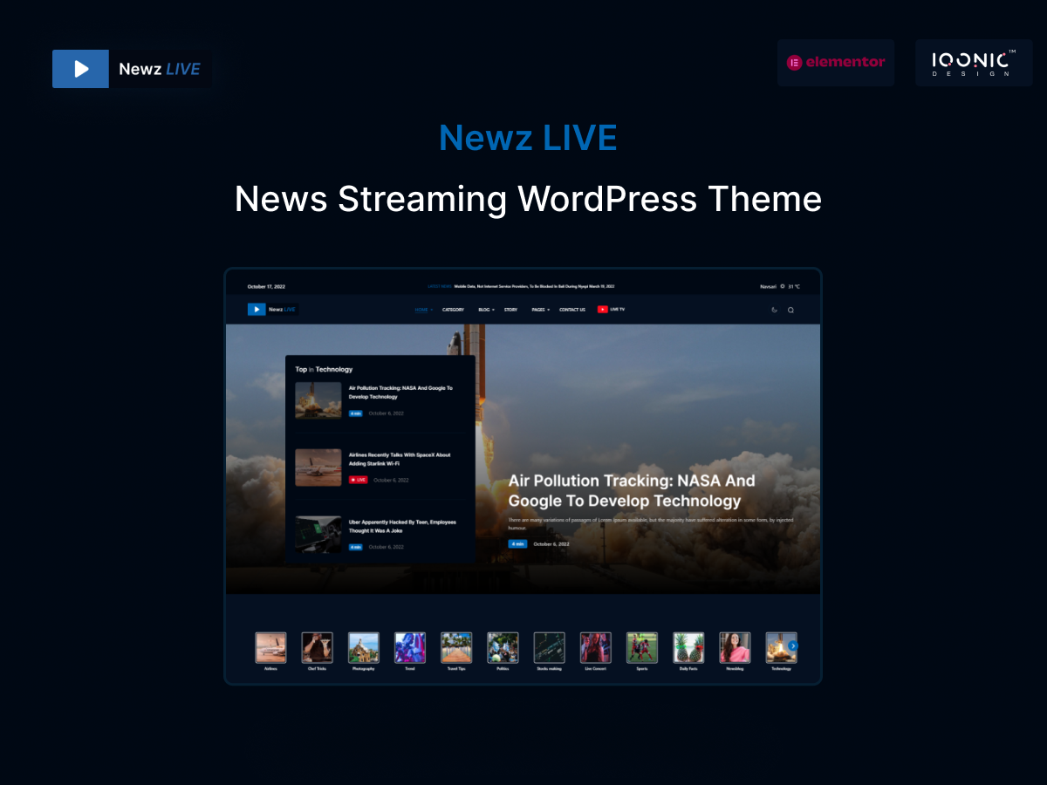Click the search magnifier icon in navbar

(x=790, y=310)
